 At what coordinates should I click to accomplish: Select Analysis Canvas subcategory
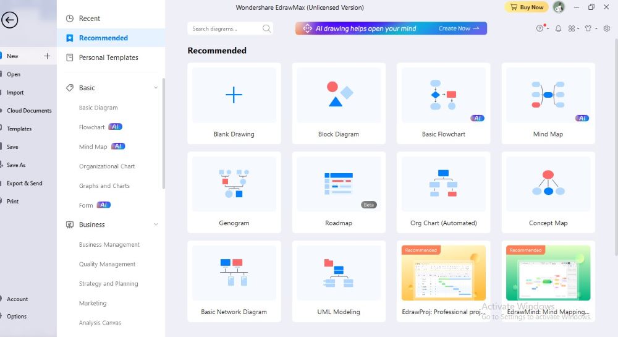100,322
